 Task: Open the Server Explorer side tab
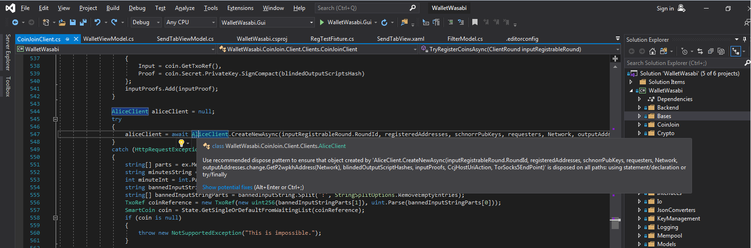pyautogui.click(x=8, y=52)
